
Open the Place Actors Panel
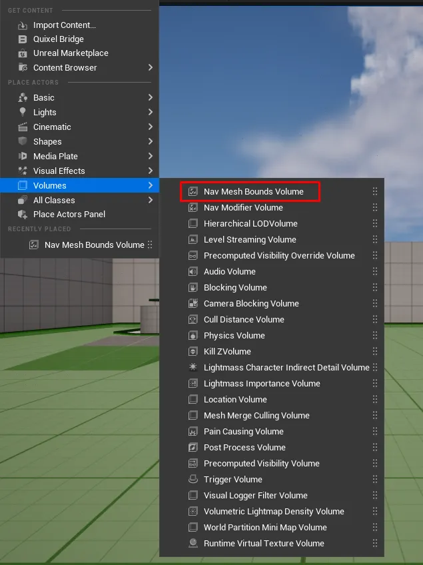pos(69,215)
